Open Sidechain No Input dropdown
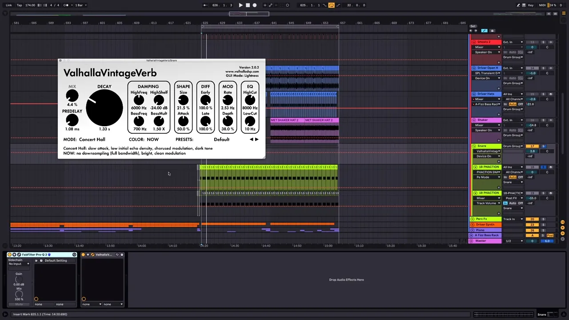Image resolution: width=569 pixels, height=320 pixels. tap(19, 264)
